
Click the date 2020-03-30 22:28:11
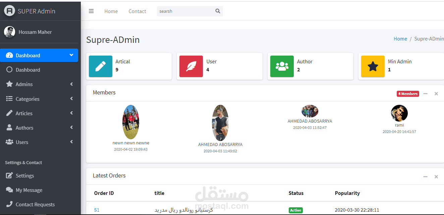point(357,210)
